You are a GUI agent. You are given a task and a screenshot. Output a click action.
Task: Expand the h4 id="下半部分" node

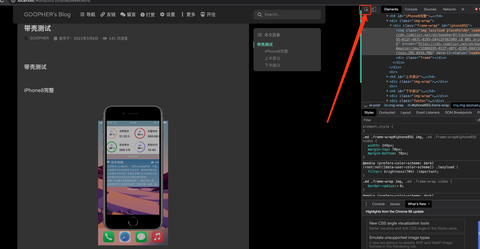pos(387,91)
